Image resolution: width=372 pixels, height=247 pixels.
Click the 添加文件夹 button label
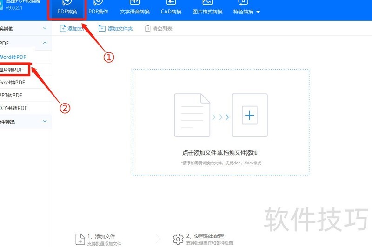tap(120, 29)
